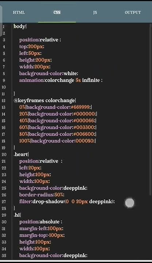Click the 100% keyframe line with 000080

(58, 141)
